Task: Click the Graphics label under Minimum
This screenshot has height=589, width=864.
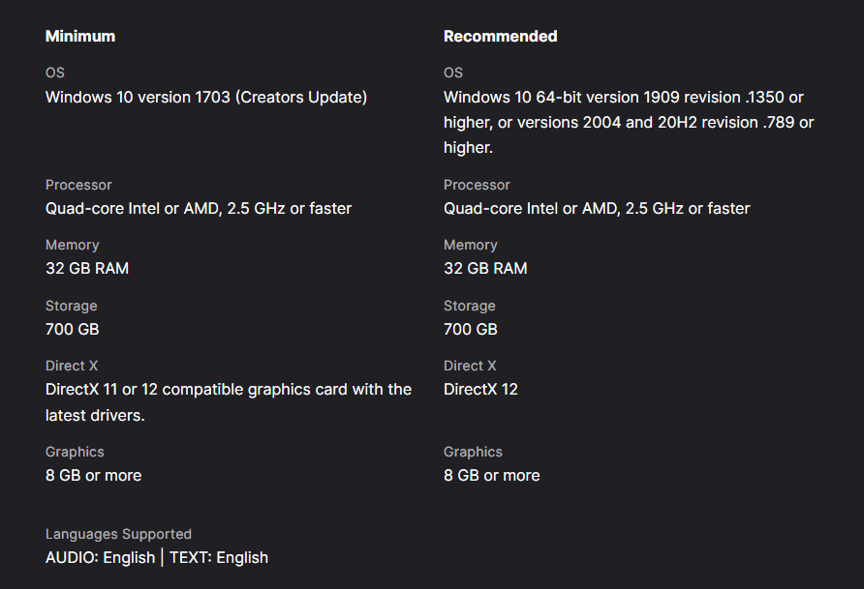Action: pyautogui.click(x=75, y=452)
